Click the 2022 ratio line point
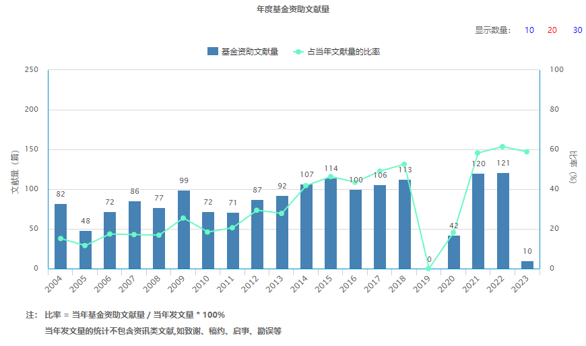 pyautogui.click(x=502, y=147)
